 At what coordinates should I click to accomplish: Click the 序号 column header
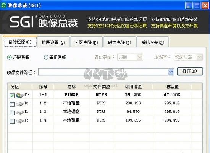tap(43, 86)
